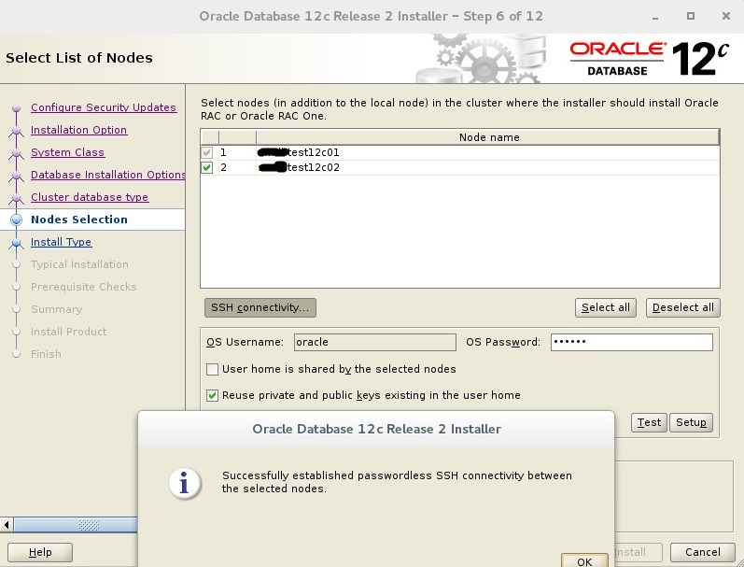
Task: Focus the OS Password field
Action: [x=632, y=342]
